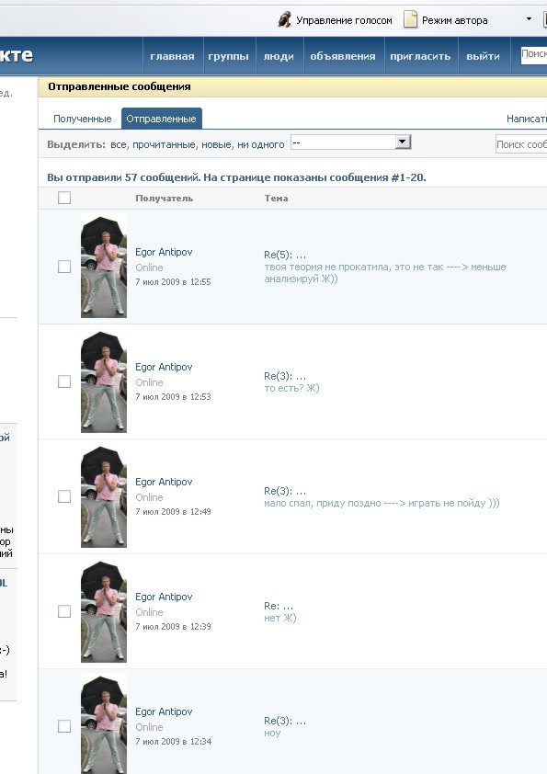Check message sent at 12:55

64,267
